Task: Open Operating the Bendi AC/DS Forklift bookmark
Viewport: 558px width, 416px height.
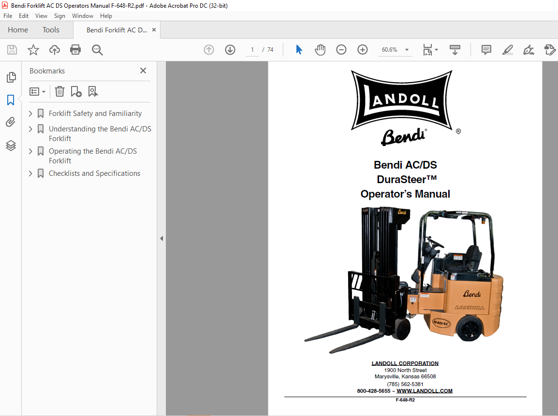Action: pyautogui.click(x=93, y=156)
